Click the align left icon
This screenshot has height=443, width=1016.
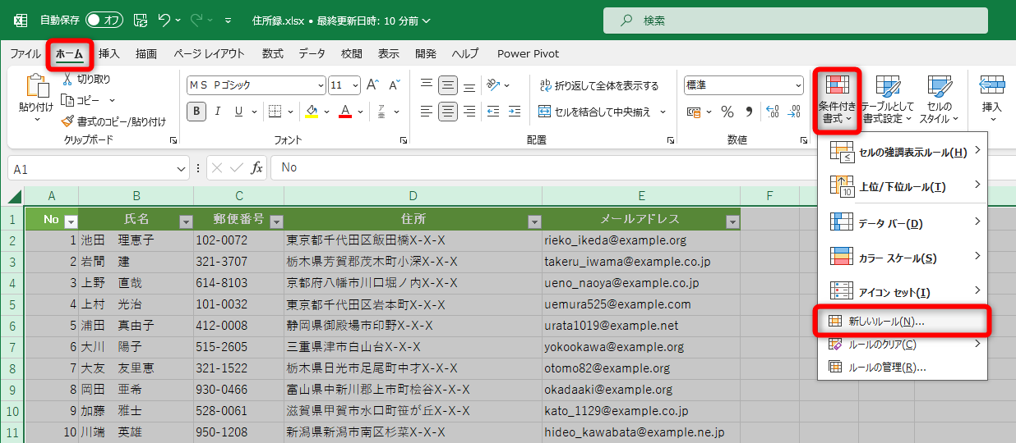point(427,112)
